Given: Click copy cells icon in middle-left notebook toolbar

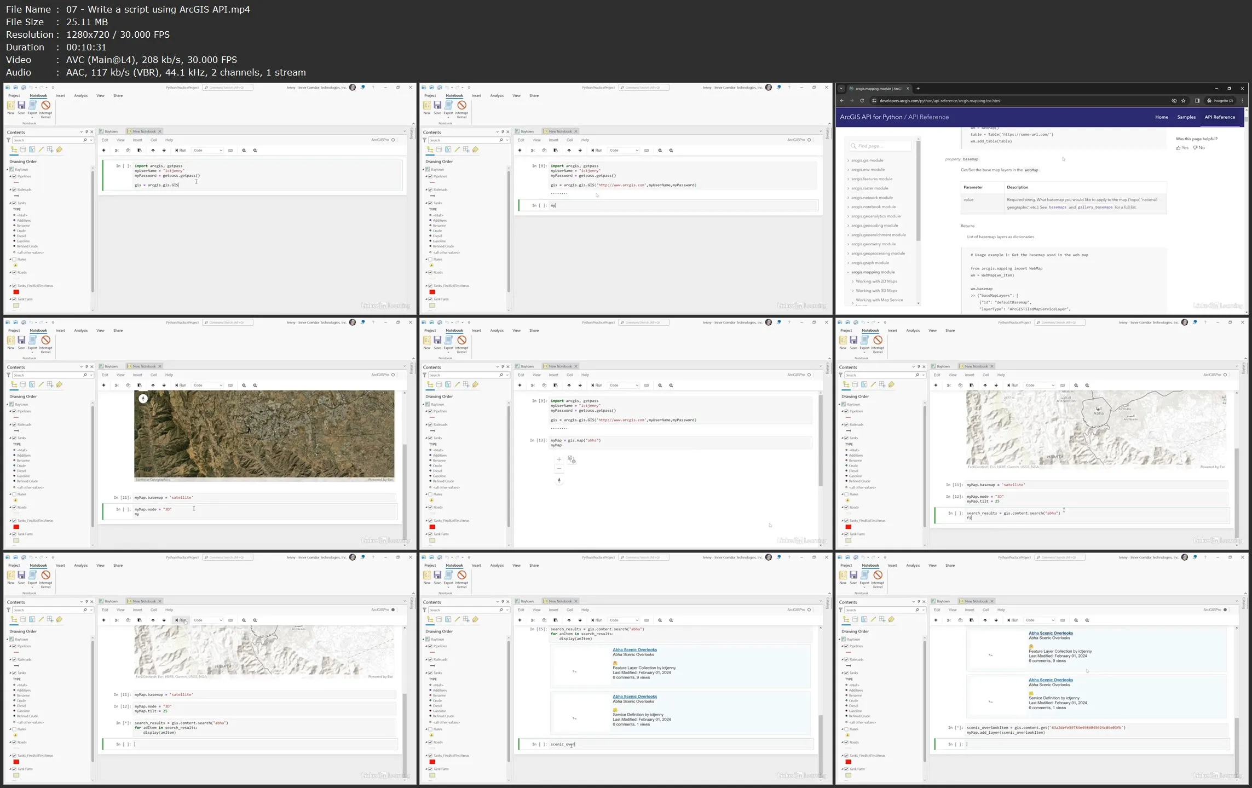Looking at the screenshot, I should 128,385.
